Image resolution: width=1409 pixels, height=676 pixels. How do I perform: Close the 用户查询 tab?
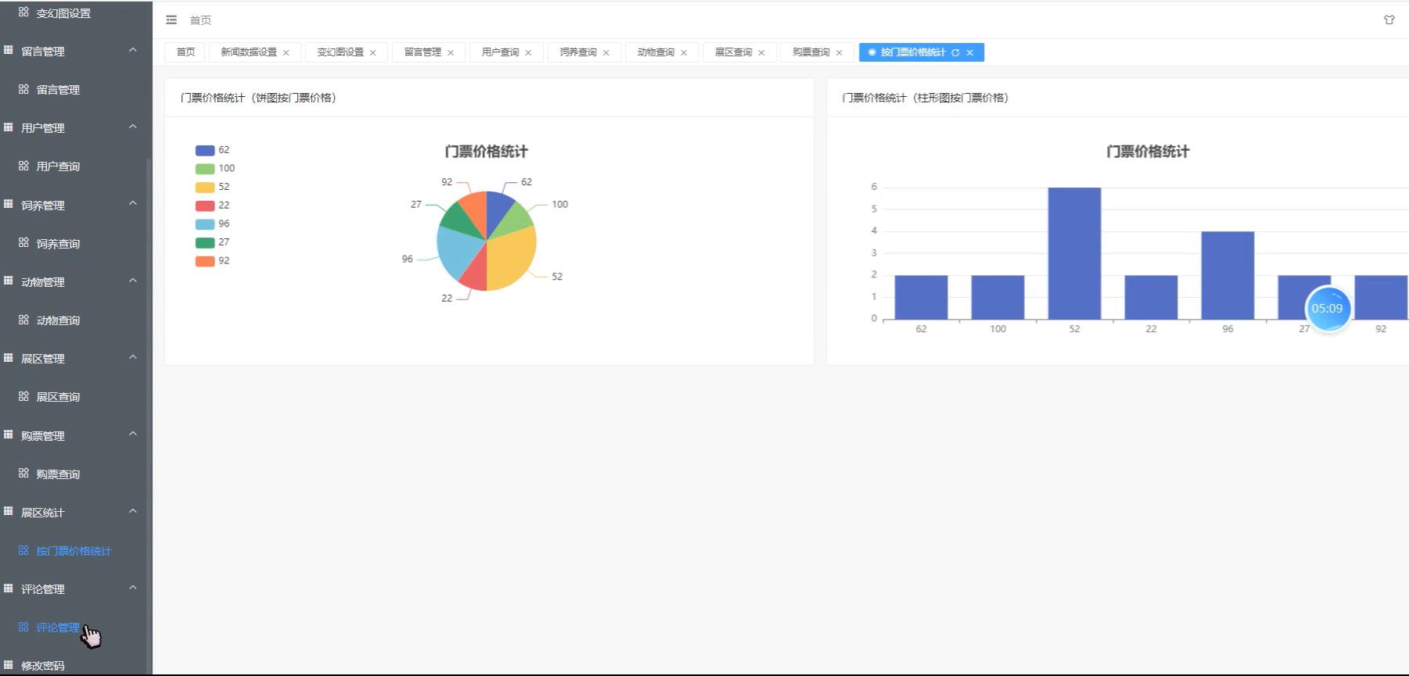(x=528, y=52)
